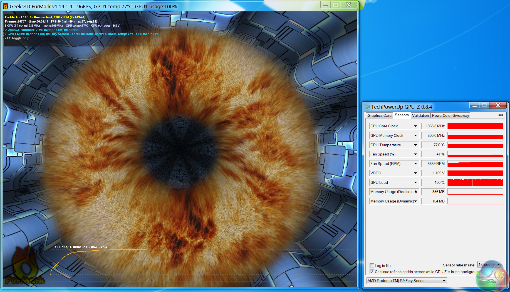Open the PowerColor Giveaway tab
The image size is (510, 292).
coord(450,115)
